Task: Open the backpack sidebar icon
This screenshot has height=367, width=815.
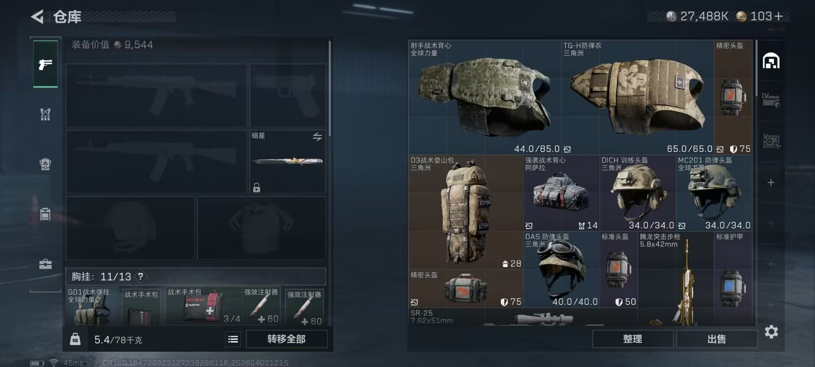Action: (45, 164)
